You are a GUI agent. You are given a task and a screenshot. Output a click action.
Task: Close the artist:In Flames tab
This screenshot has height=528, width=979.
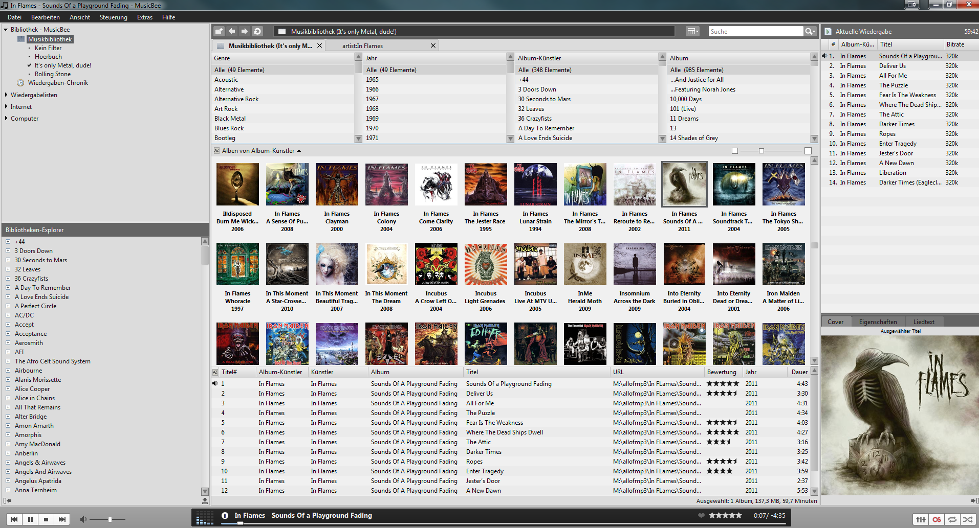click(x=433, y=45)
